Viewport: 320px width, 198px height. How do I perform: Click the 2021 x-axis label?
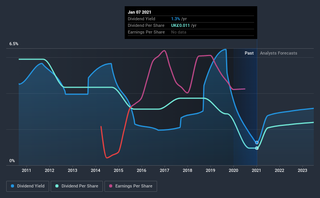click(x=256, y=170)
